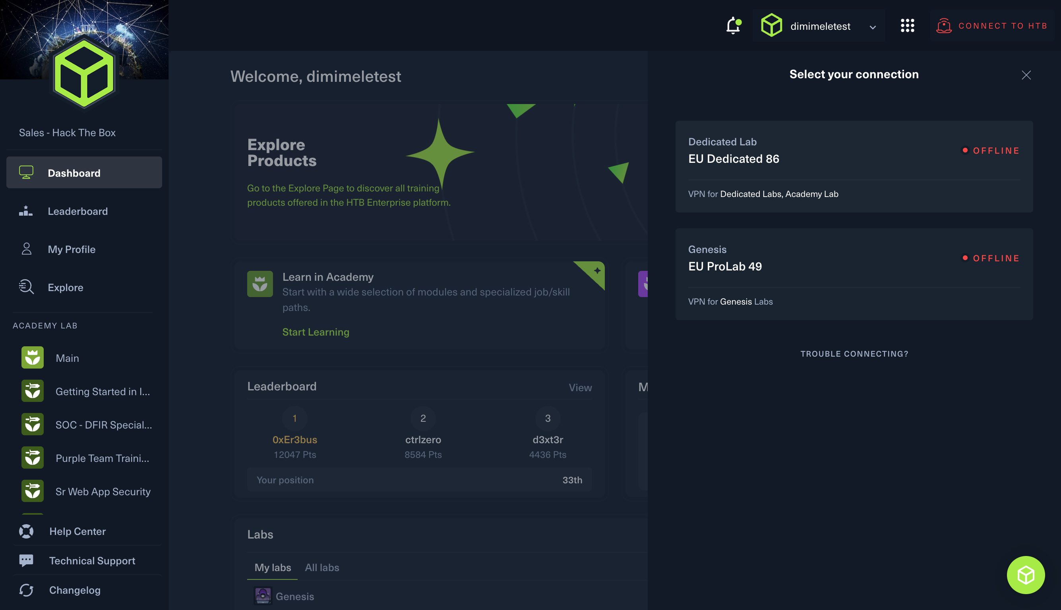Click the Main lab green icon
The width and height of the screenshot is (1061, 610).
coord(32,357)
